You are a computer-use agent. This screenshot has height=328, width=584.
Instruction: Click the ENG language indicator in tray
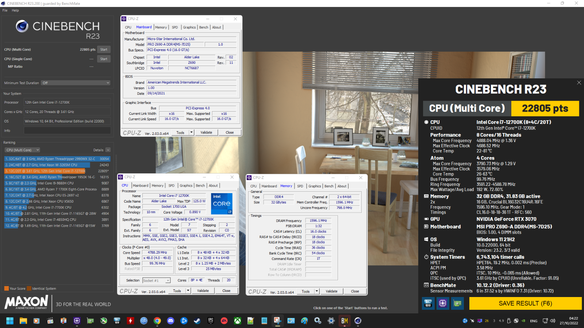[534, 321]
